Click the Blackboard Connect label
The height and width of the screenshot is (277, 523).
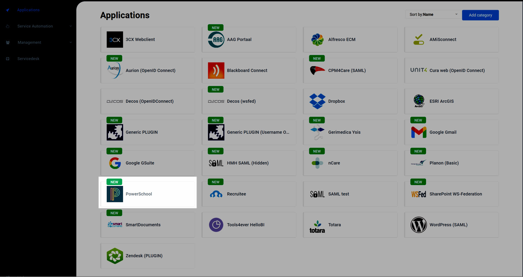tap(247, 70)
